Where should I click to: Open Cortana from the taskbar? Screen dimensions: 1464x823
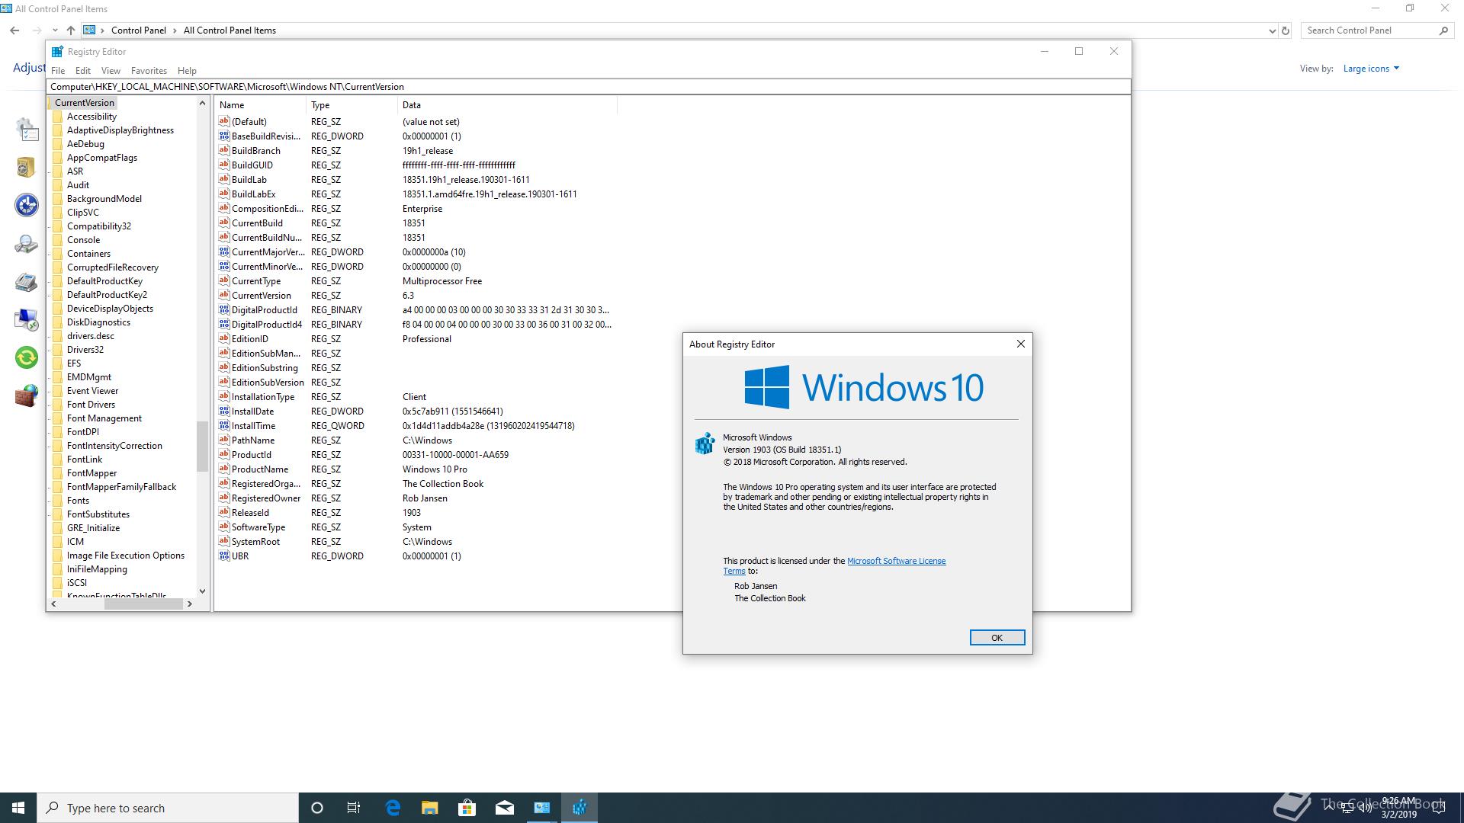(x=317, y=808)
